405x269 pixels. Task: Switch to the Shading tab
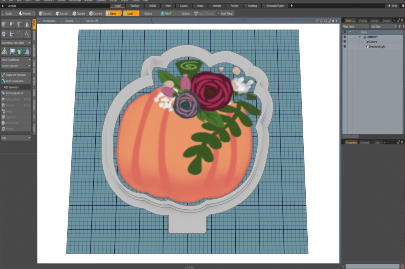pyautogui.click(x=363, y=21)
